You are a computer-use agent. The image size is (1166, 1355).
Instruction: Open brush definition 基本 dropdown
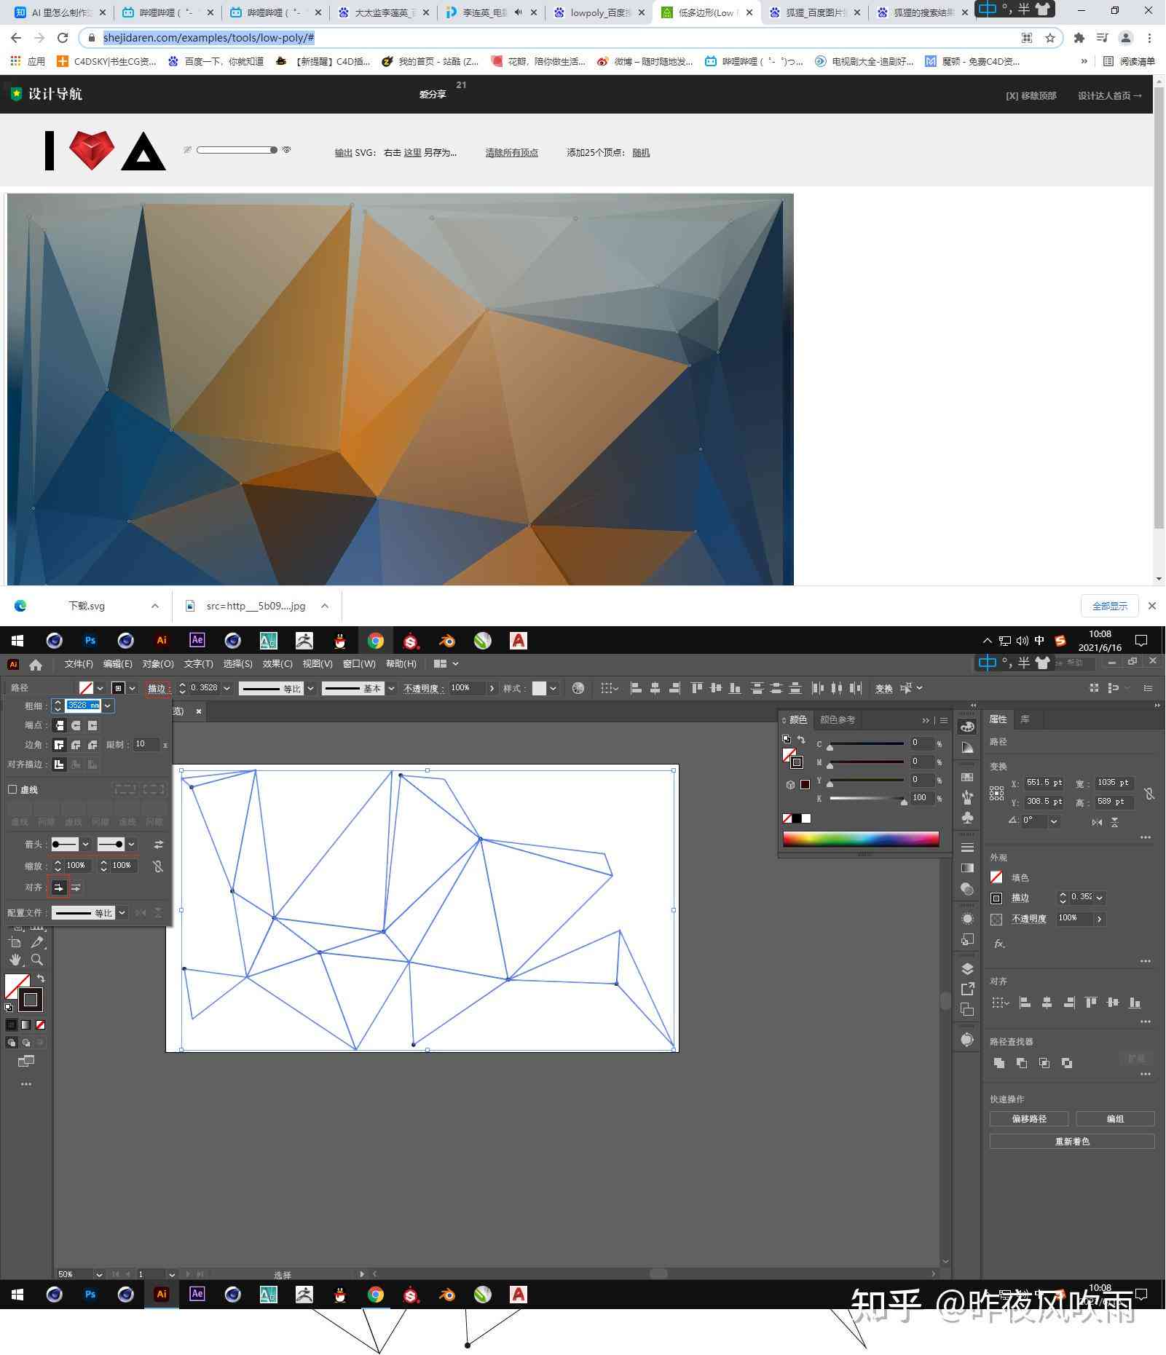391,688
